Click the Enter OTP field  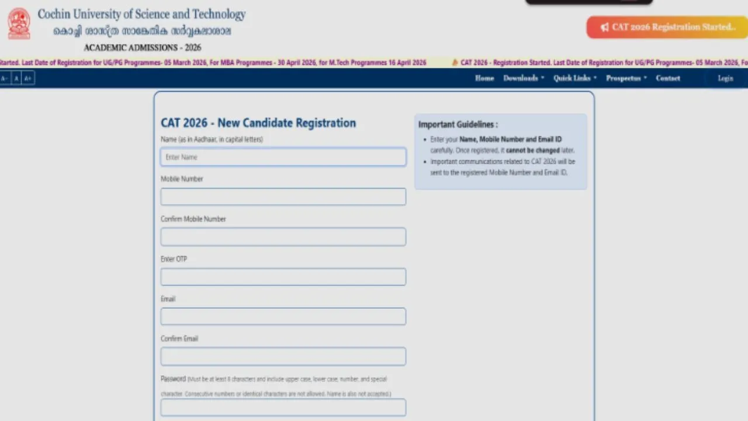[x=283, y=276]
